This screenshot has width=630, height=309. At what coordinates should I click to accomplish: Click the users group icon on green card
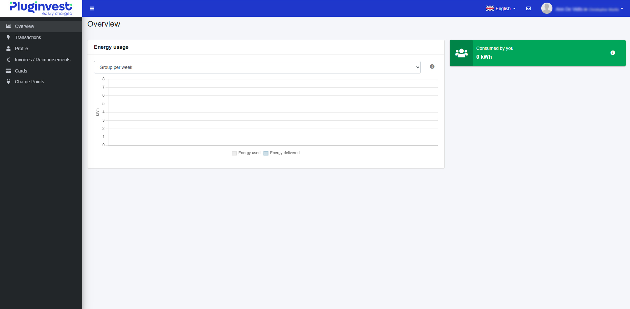[461, 53]
